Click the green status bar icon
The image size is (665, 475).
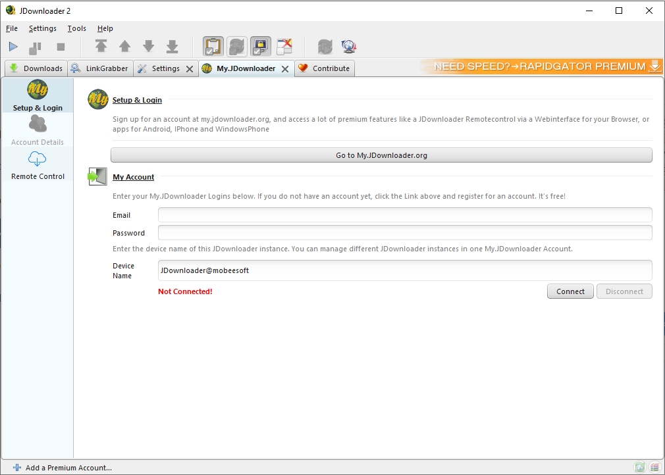[639, 467]
